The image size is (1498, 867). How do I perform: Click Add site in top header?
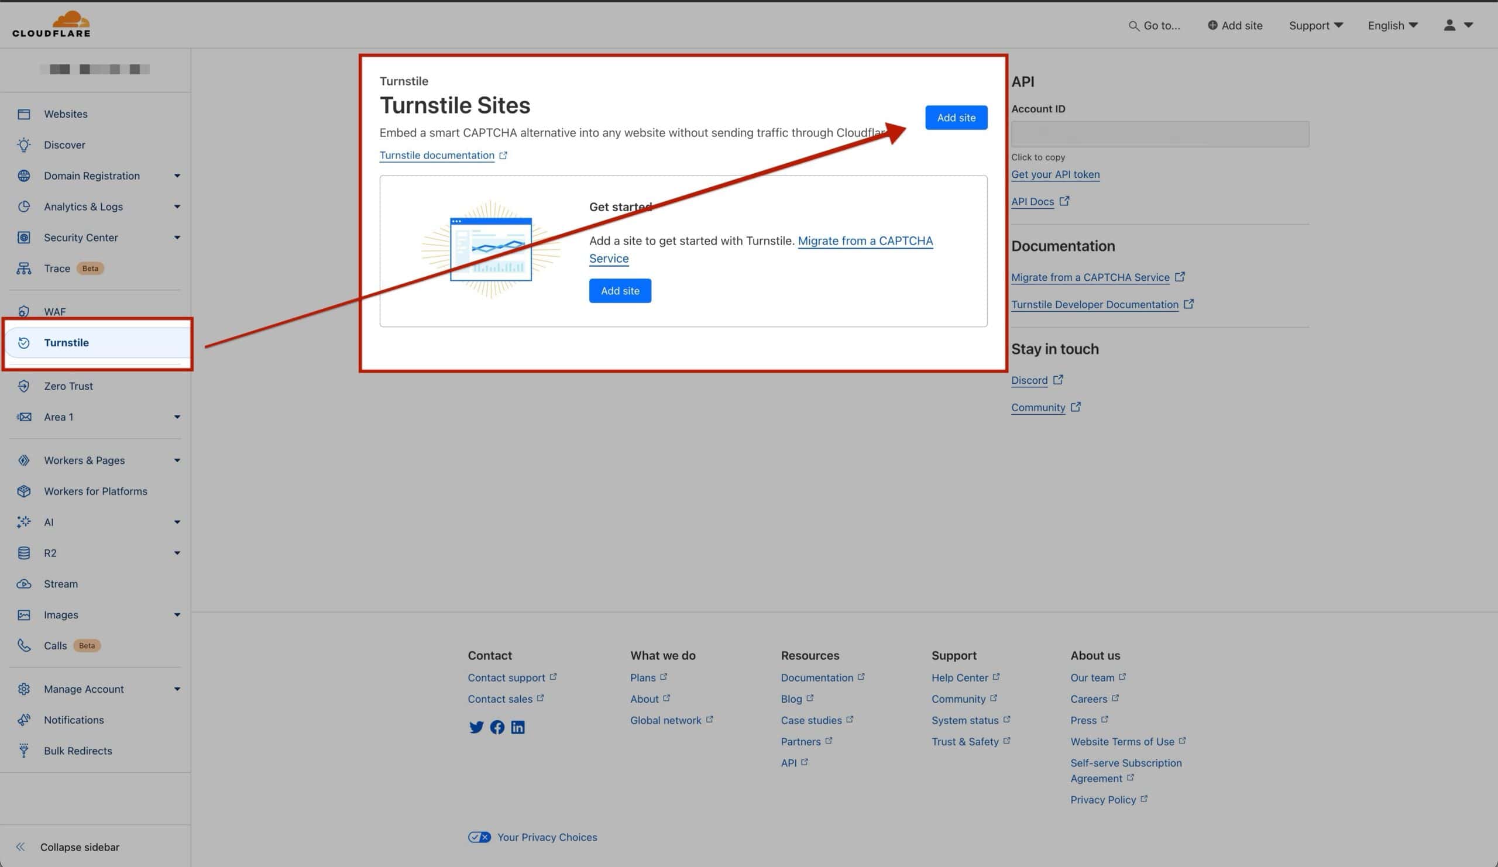point(1235,26)
